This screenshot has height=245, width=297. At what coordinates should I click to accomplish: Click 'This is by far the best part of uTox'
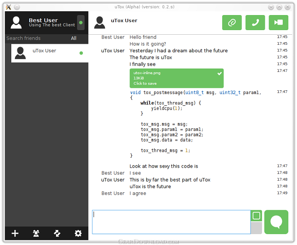coord(170,180)
